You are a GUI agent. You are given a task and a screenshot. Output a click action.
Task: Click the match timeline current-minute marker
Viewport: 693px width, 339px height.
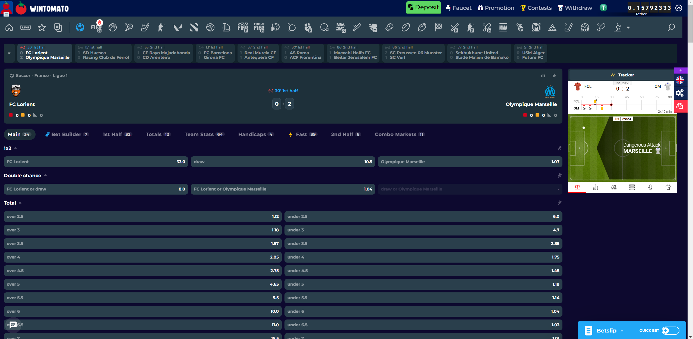click(x=611, y=105)
